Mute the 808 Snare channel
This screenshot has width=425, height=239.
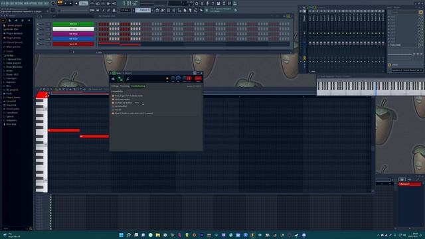coord(38,39)
